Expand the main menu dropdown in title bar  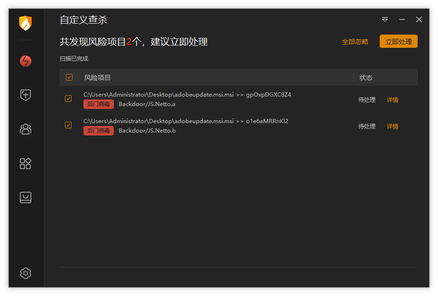coord(385,19)
